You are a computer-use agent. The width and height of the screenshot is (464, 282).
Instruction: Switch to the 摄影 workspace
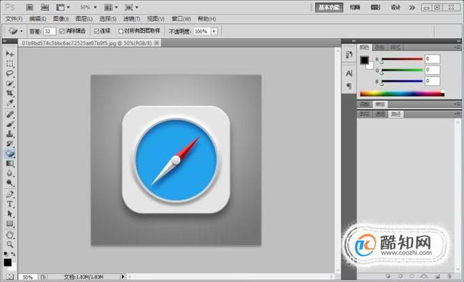pos(376,7)
